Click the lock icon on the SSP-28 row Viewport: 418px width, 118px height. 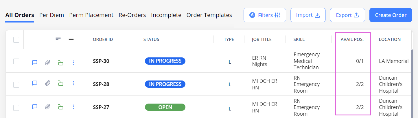60,83
